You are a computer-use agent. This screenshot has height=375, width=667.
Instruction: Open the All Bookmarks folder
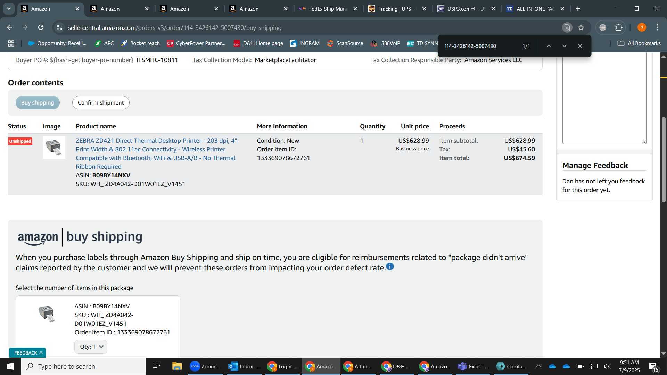coord(639,43)
